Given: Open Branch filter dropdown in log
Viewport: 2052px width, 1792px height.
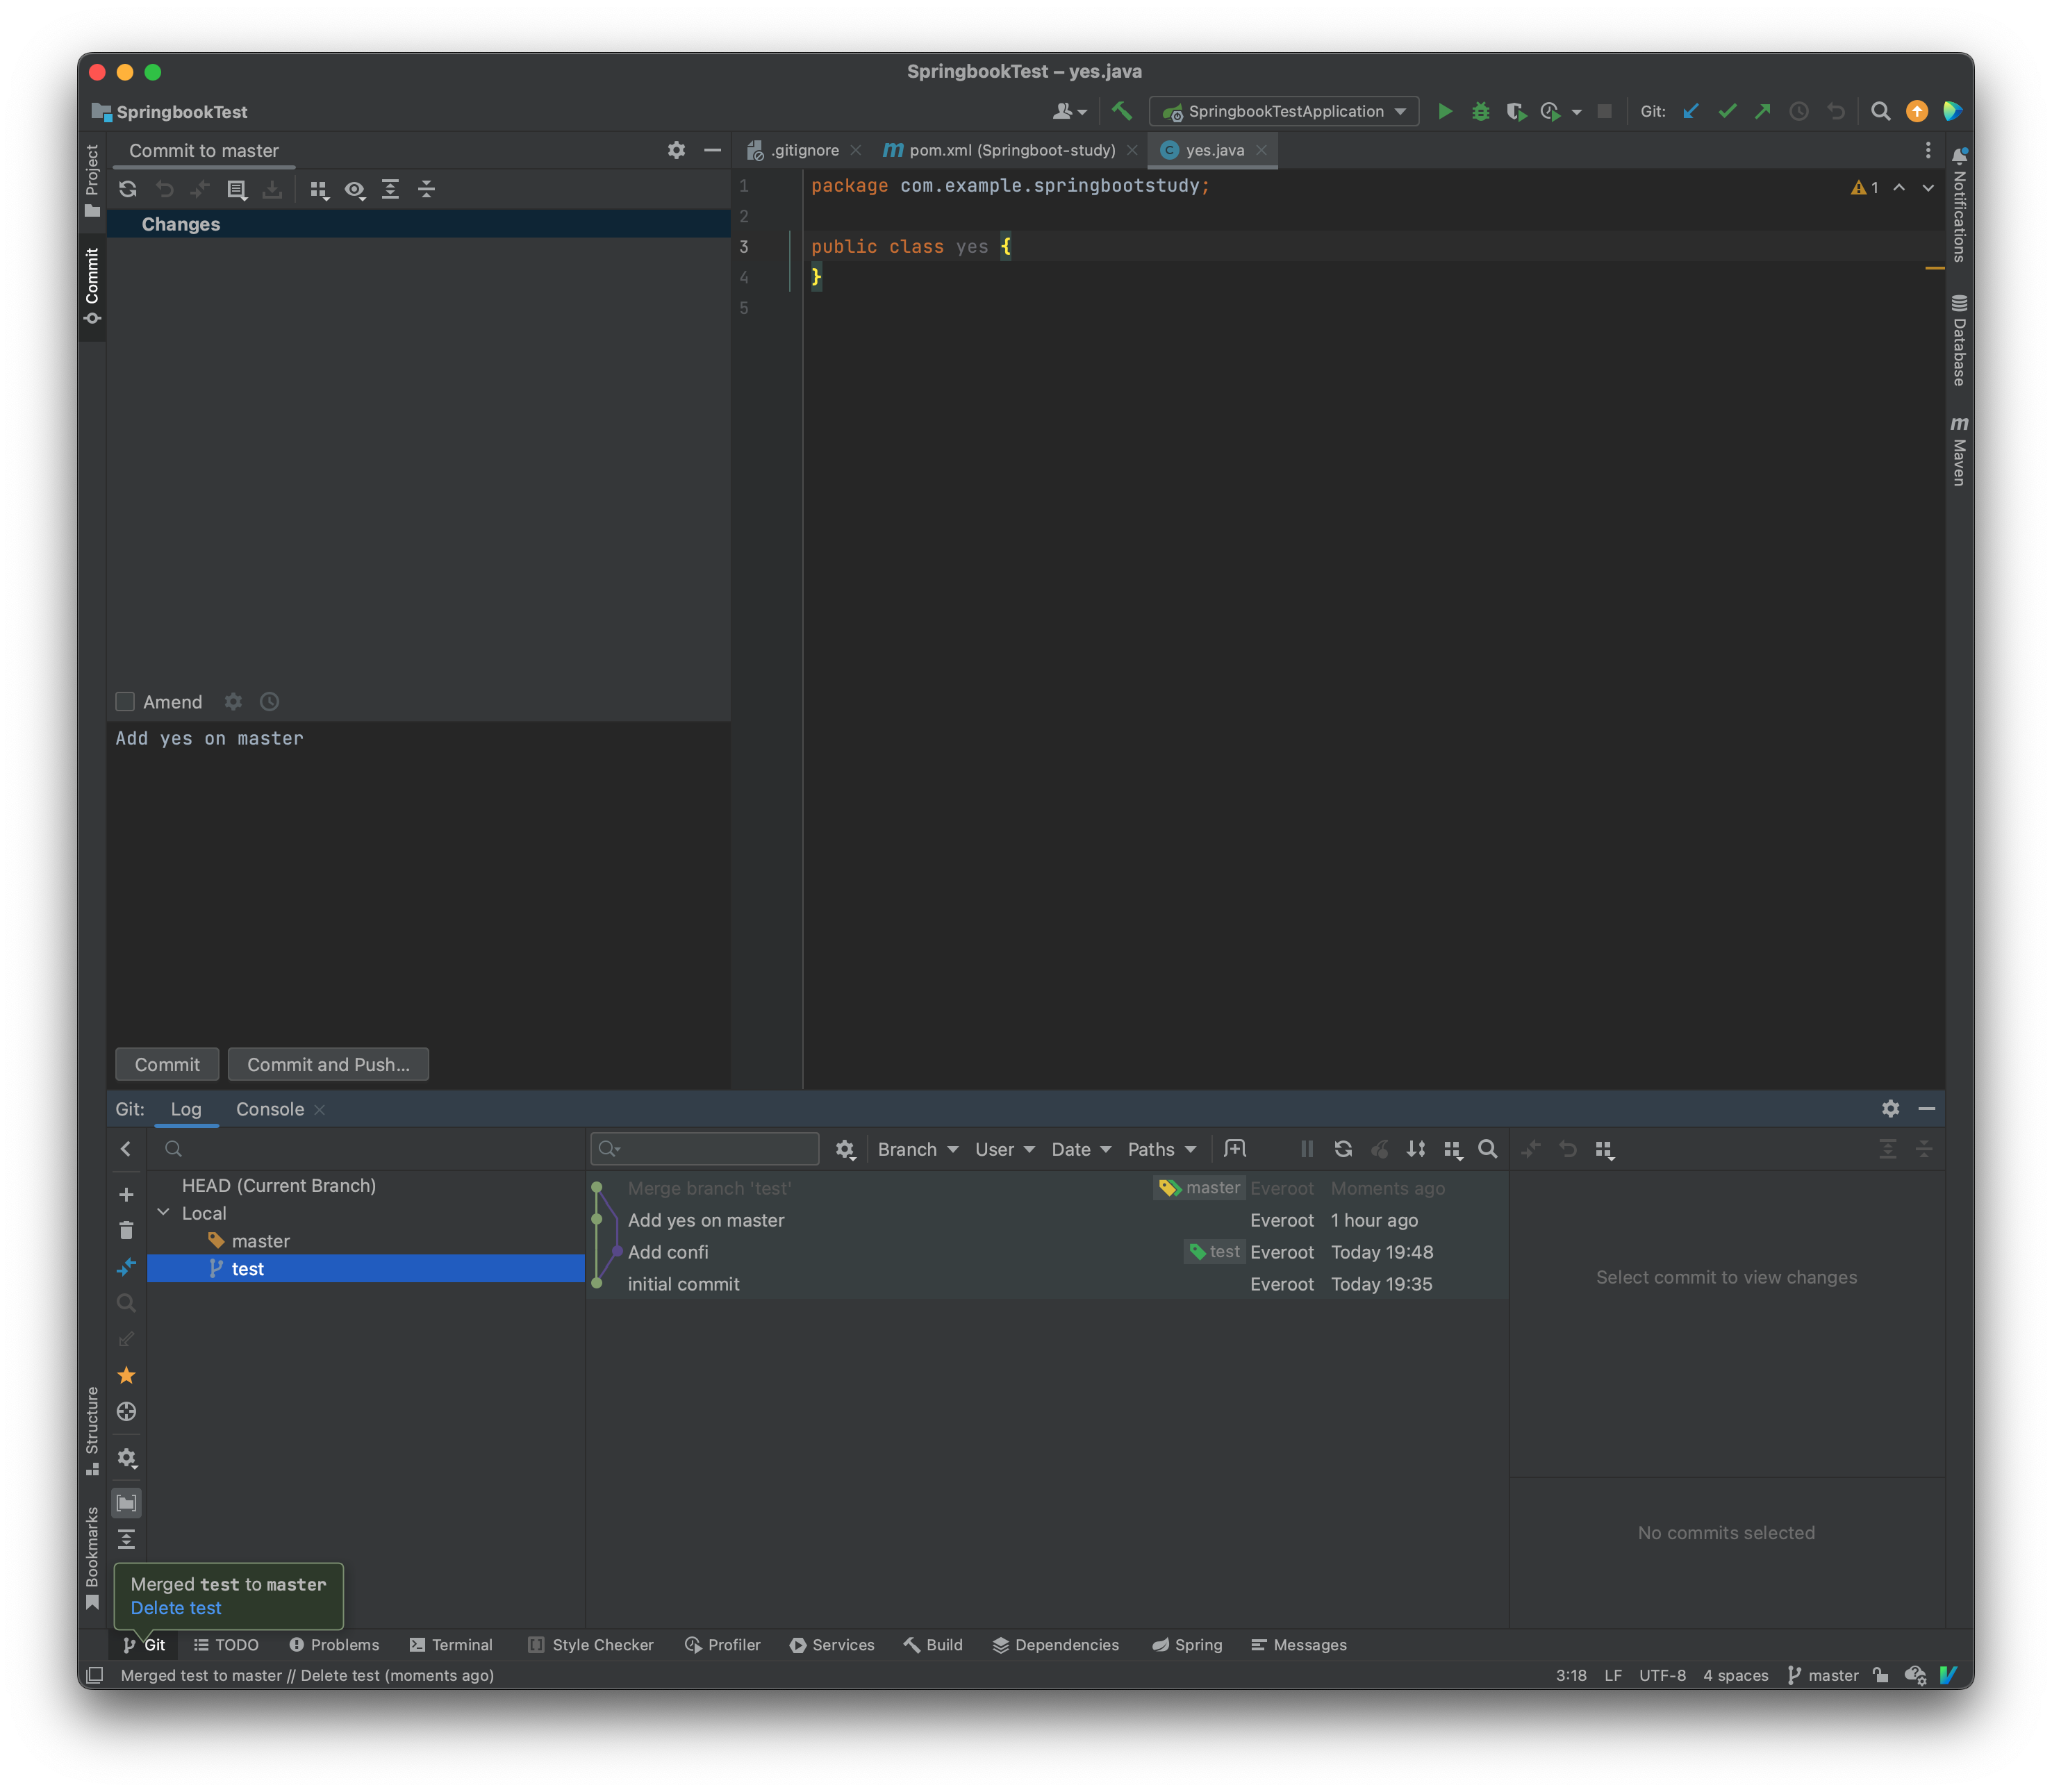Looking at the screenshot, I should pyautogui.click(x=917, y=1149).
